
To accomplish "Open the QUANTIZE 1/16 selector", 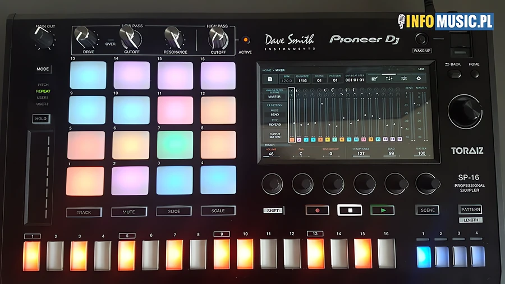I will click(x=302, y=79).
